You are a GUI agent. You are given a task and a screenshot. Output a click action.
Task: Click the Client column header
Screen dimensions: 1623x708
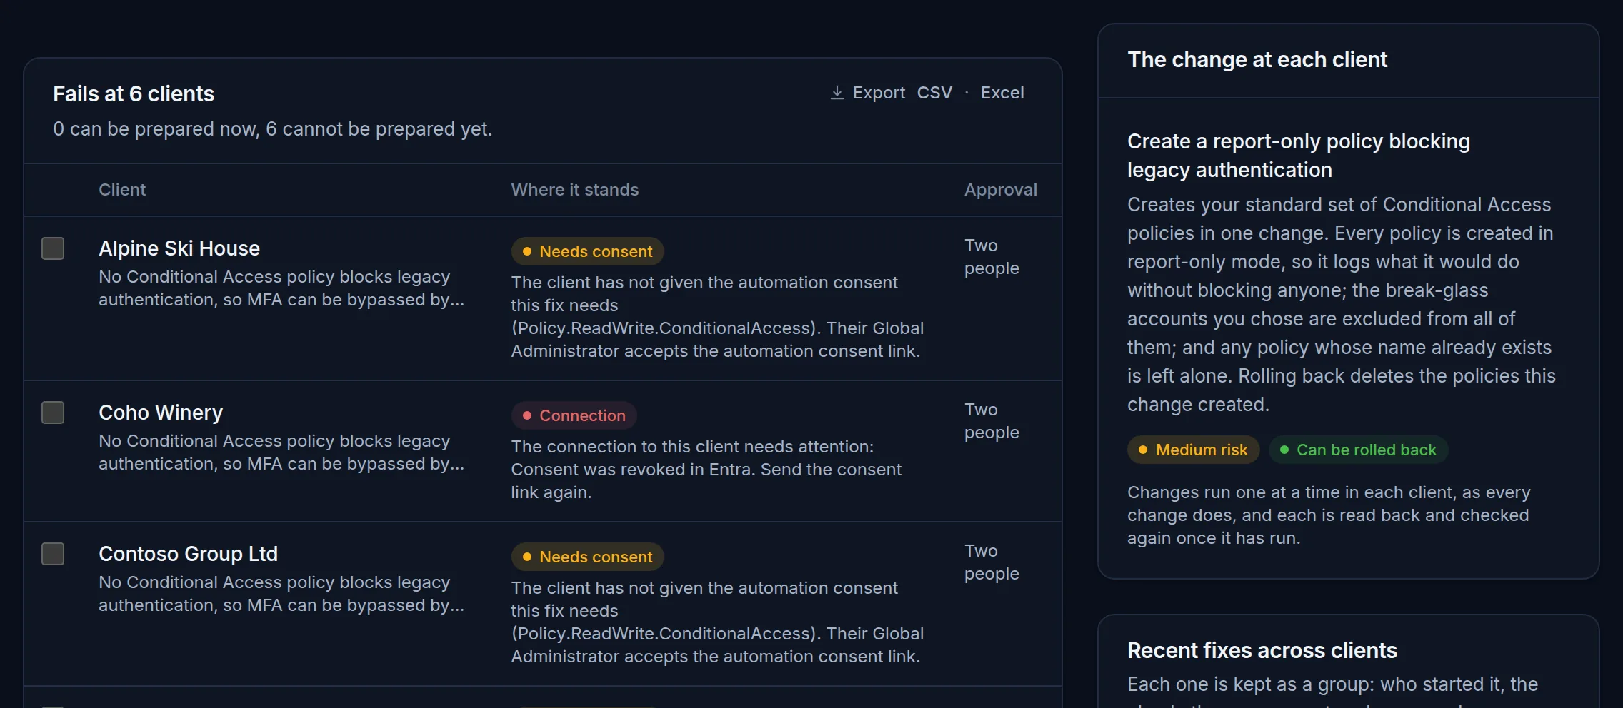(x=122, y=190)
